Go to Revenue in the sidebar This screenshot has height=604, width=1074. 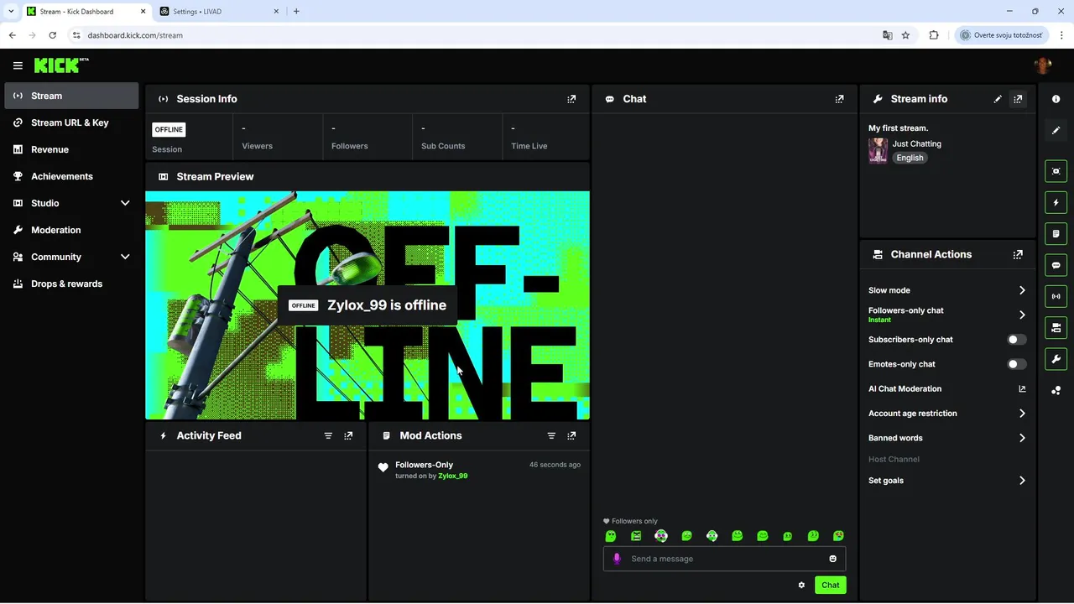pyautogui.click(x=71, y=149)
